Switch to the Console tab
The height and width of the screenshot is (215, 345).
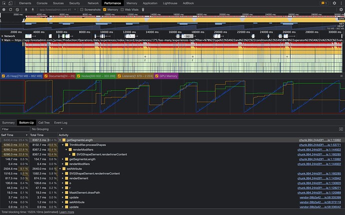coord(42,3)
